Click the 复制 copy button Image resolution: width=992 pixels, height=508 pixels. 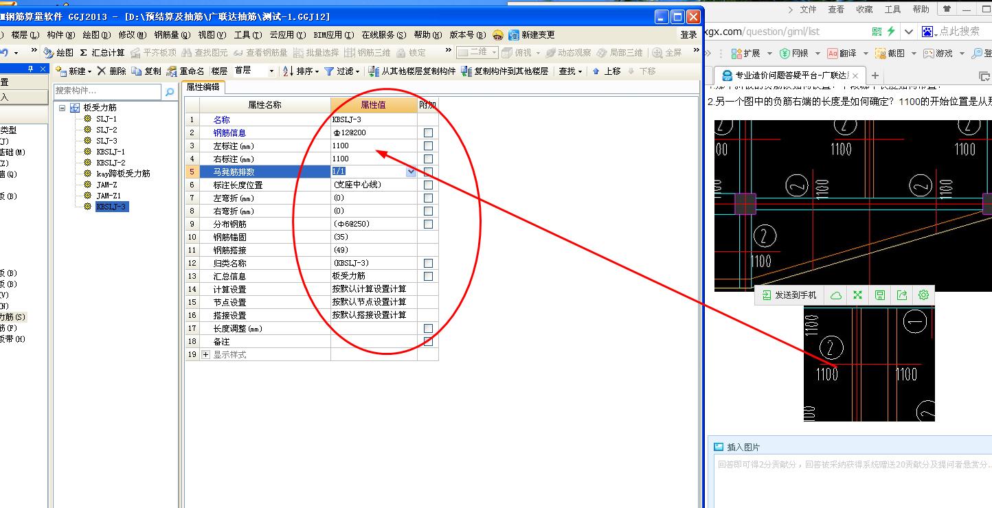146,71
